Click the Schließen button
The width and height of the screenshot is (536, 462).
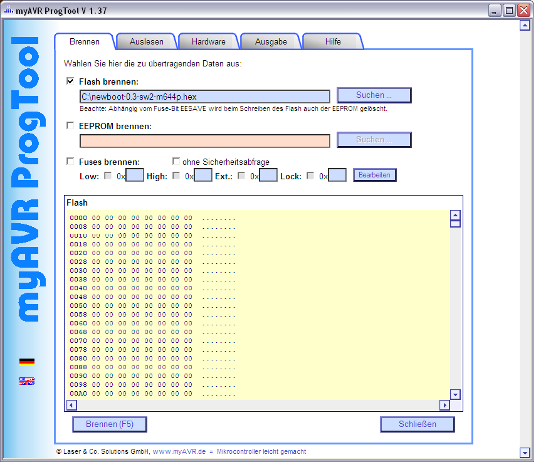(417, 424)
